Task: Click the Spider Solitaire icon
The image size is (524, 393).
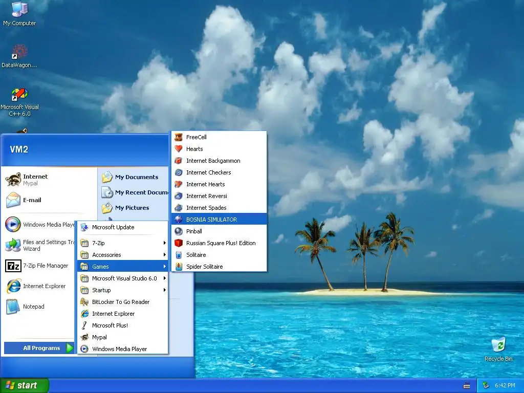Action: click(179, 266)
